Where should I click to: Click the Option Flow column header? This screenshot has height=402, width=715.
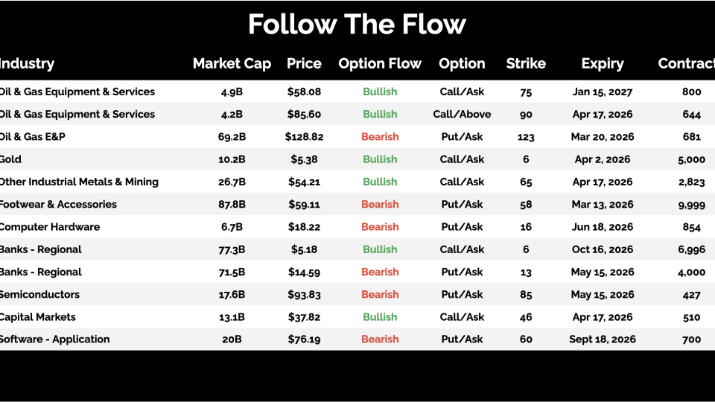click(x=380, y=64)
